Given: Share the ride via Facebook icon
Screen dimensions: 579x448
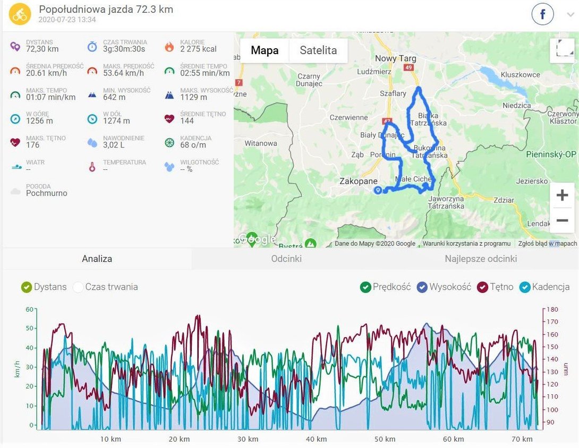Looking at the screenshot, I should point(542,14).
